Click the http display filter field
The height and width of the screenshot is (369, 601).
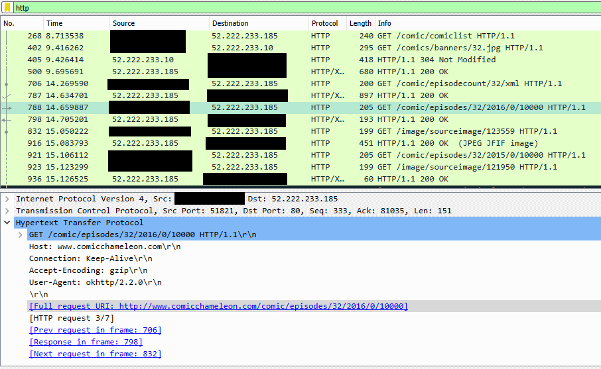(x=306, y=8)
